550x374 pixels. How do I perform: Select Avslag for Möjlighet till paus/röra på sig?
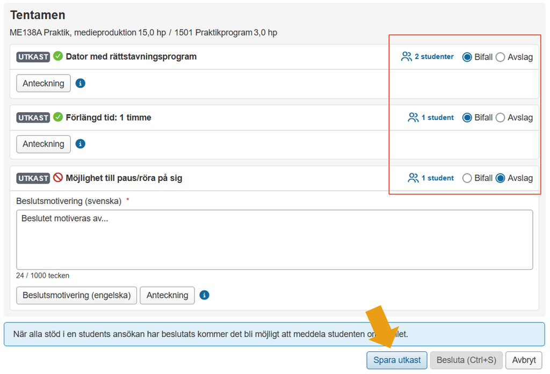coord(500,178)
